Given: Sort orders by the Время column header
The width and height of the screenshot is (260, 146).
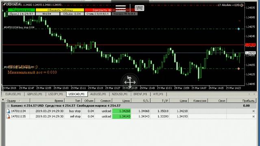Looking at the screenshot, I should [x=47, y=101].
